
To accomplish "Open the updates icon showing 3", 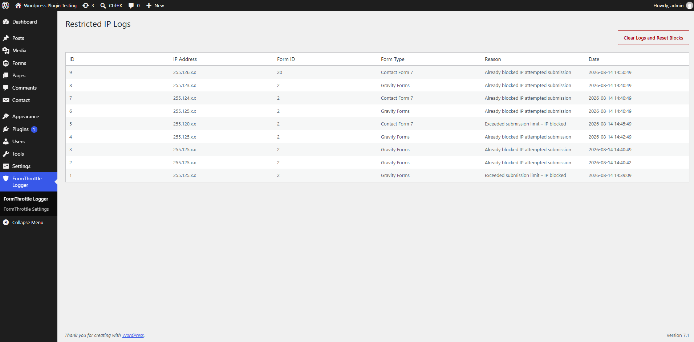I will (86, 5).
